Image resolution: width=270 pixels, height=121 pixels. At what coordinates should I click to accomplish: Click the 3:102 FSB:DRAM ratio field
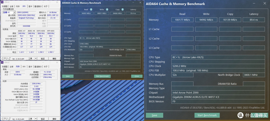coord(36,86)
